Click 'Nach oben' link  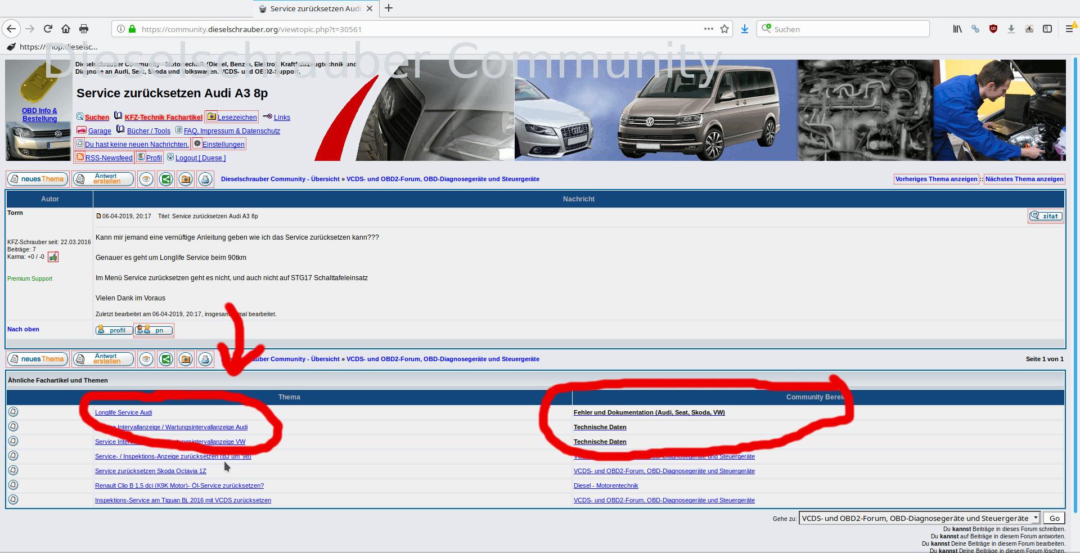click(x=23, y=330)
